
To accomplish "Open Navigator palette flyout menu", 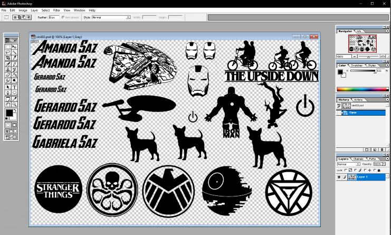I will coord(387,31).
